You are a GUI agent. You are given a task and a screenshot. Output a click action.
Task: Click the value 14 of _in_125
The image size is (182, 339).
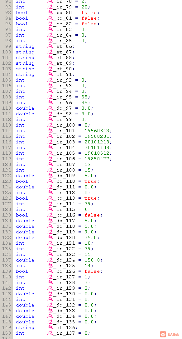88,266
